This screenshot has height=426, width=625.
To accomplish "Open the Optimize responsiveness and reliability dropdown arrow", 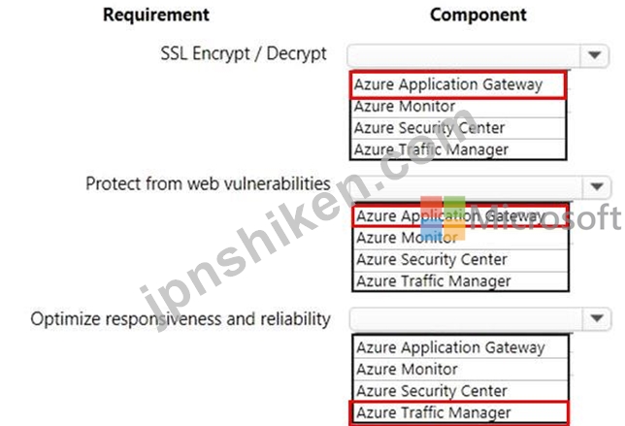I will [x=597, y=318].
